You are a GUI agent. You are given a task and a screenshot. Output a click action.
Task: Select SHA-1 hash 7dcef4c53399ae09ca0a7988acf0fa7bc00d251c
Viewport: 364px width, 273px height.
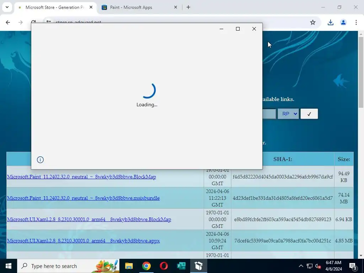[x=283, y=241]
